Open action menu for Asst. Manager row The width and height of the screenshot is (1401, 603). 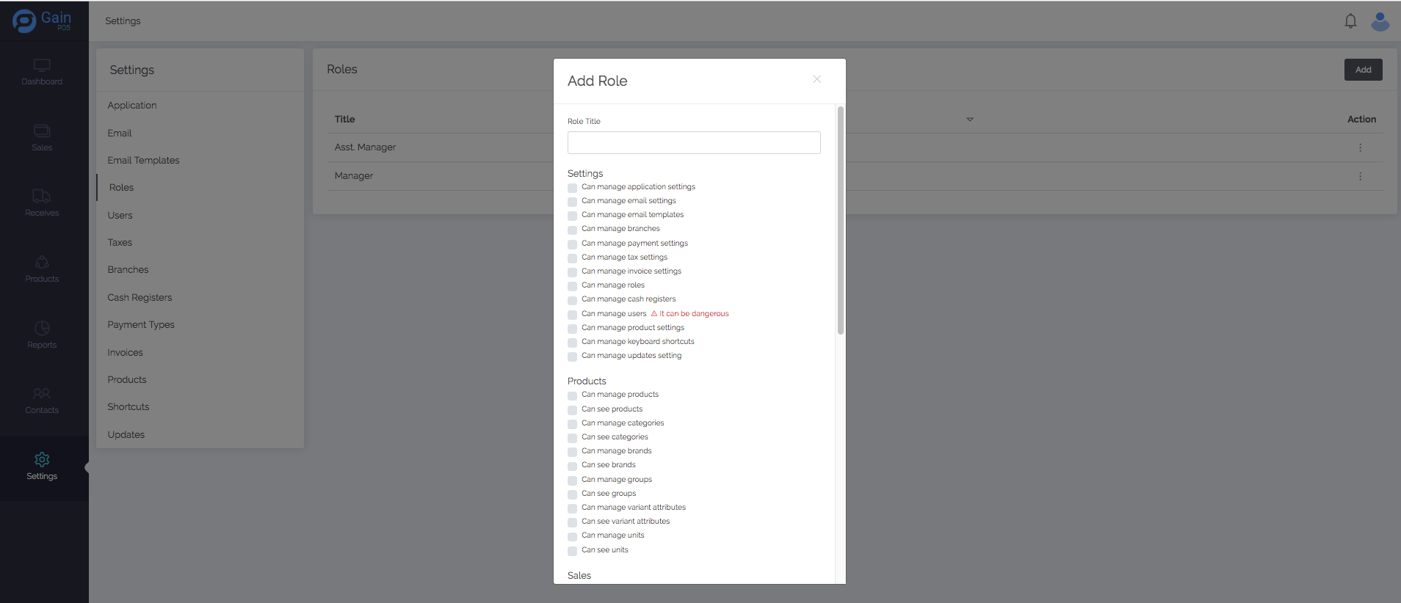pos(1360,147)
